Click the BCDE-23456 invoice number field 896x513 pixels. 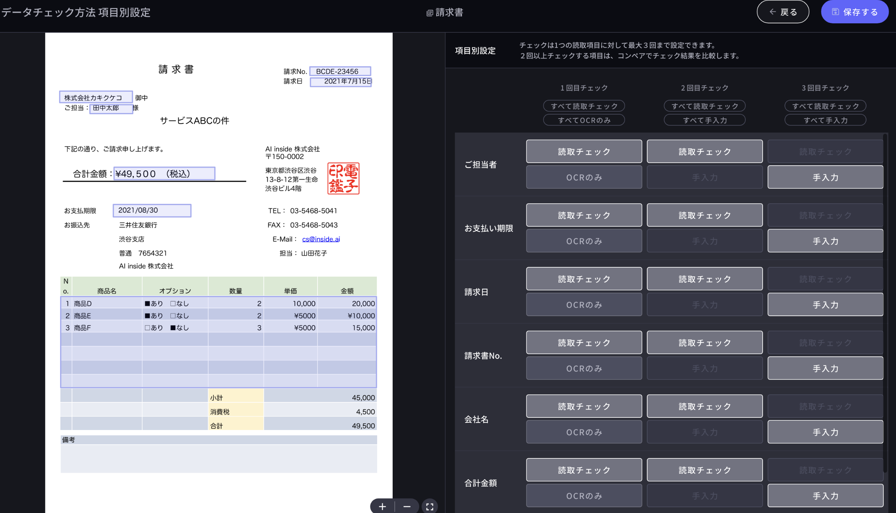click(340, 71)
